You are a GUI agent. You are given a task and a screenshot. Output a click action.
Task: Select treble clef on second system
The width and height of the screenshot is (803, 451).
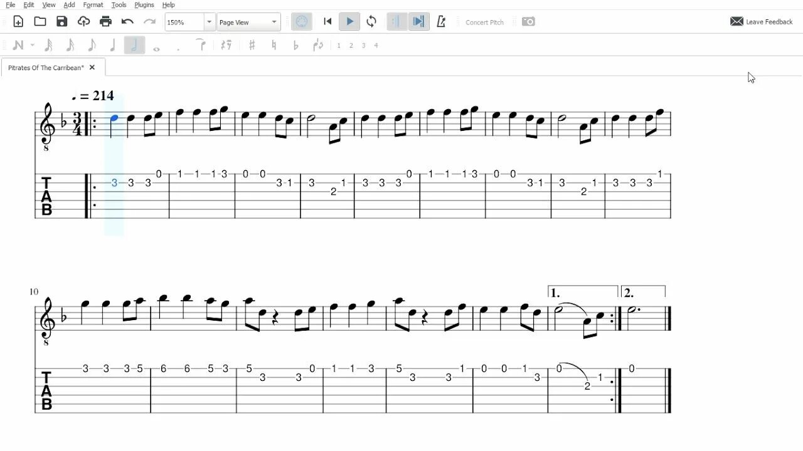point(47,319)
